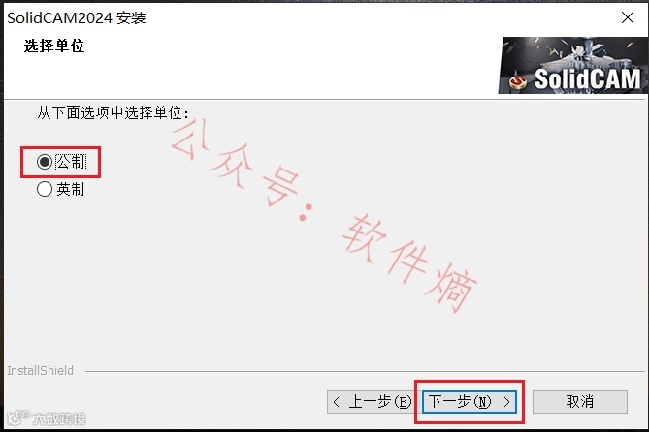The width and height of the screenshot is (649, 432).
Task: Click the milling machine banner image
Action: tap(572, 65)
